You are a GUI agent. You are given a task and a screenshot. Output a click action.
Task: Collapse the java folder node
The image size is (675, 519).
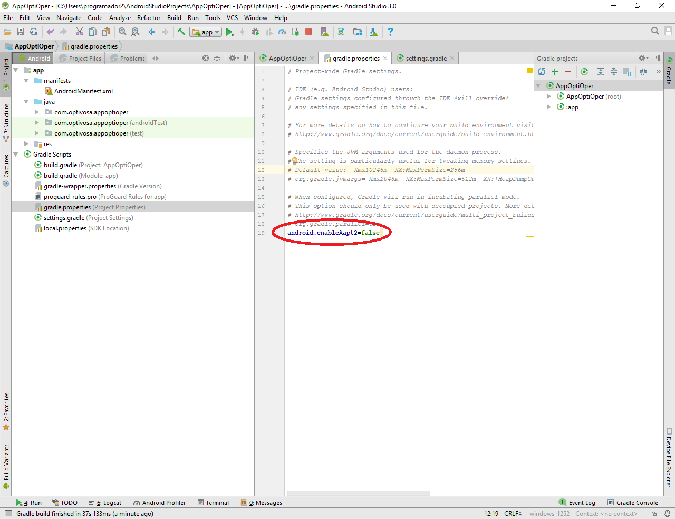[x=26, y=102]
